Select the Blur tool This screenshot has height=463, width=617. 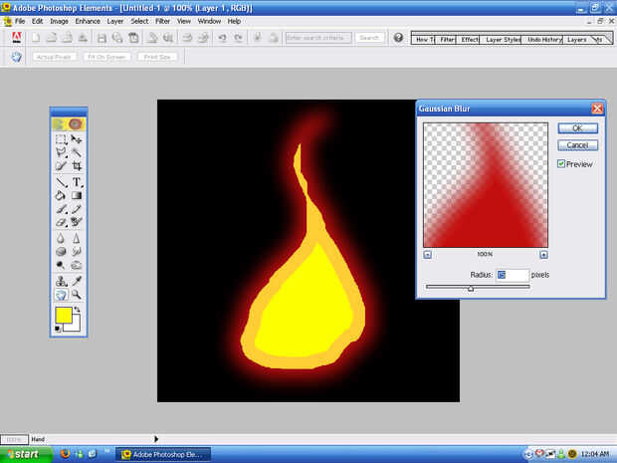click(x=61, y=238)
